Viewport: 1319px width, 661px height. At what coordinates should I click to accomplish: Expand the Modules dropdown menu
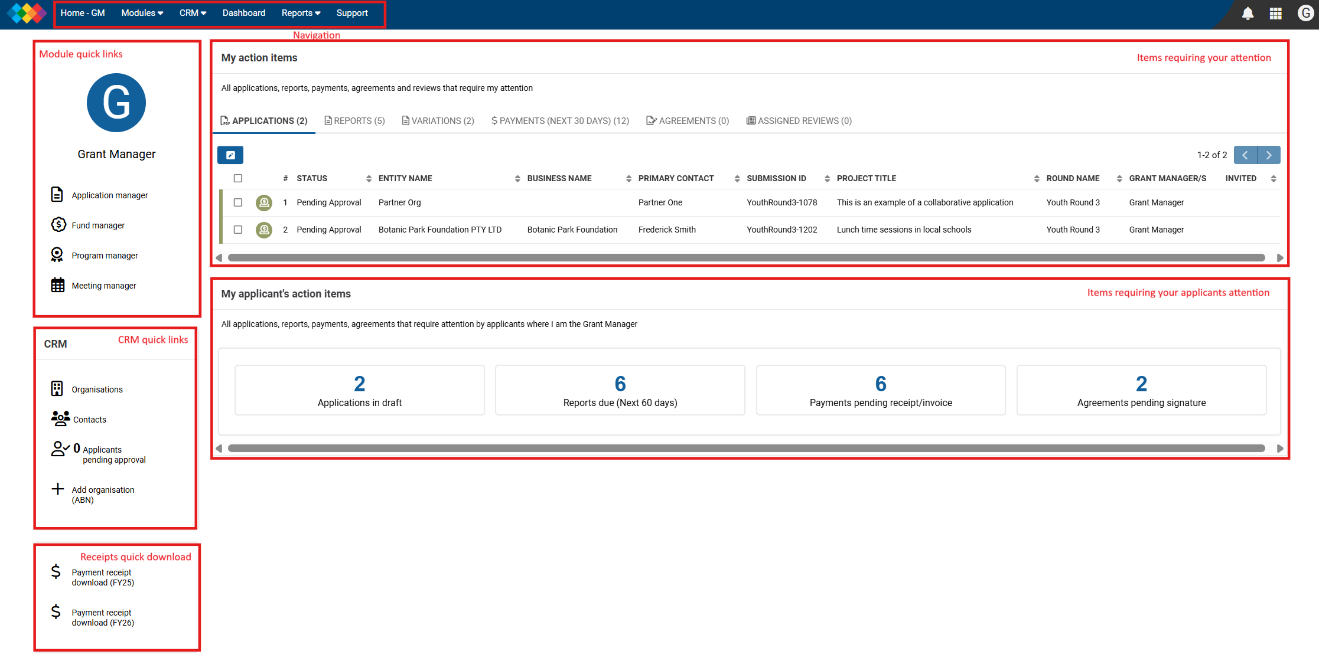pyautogui.click(x=142, y=13)
